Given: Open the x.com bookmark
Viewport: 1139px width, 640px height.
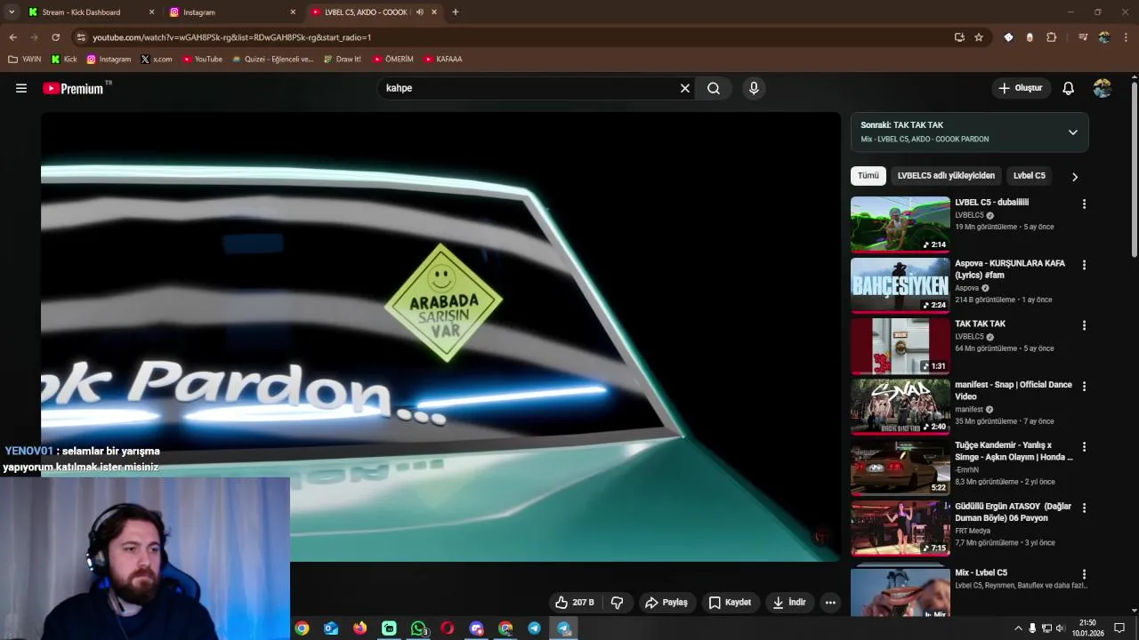Looking at the screenshot, I should [x=156, y=60].
